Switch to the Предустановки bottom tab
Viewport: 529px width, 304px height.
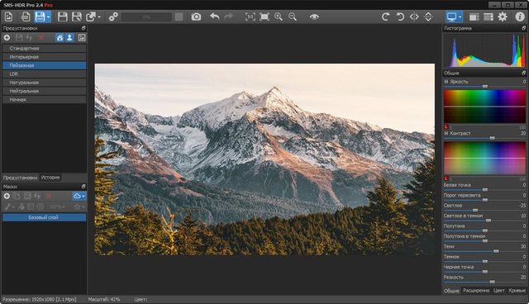[20, 178]
